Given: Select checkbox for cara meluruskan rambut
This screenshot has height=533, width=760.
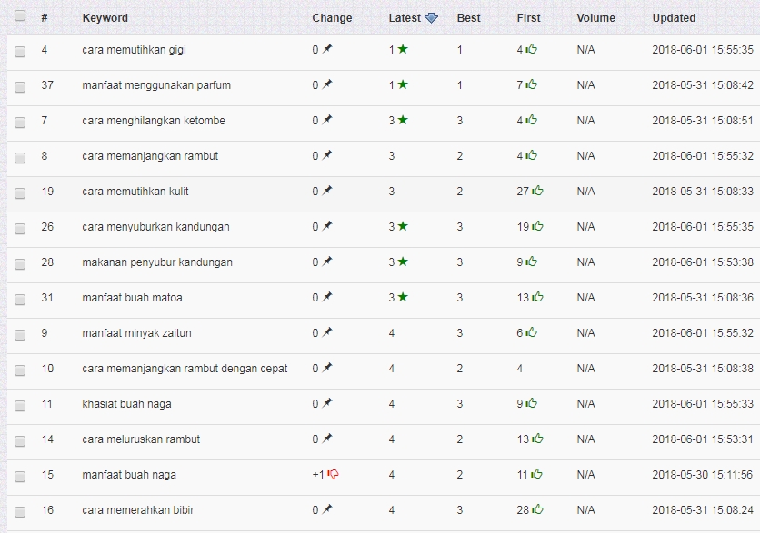Looking at the screenshot, I should (x=20, y=441).
